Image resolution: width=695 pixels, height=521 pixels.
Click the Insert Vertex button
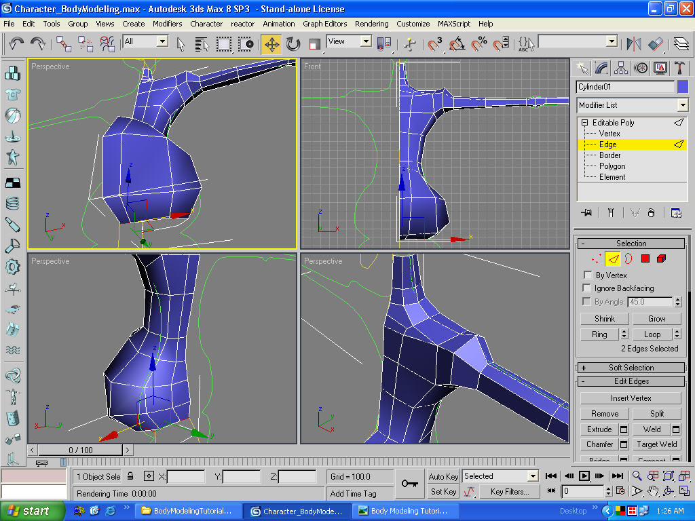[x=631, y=398]
